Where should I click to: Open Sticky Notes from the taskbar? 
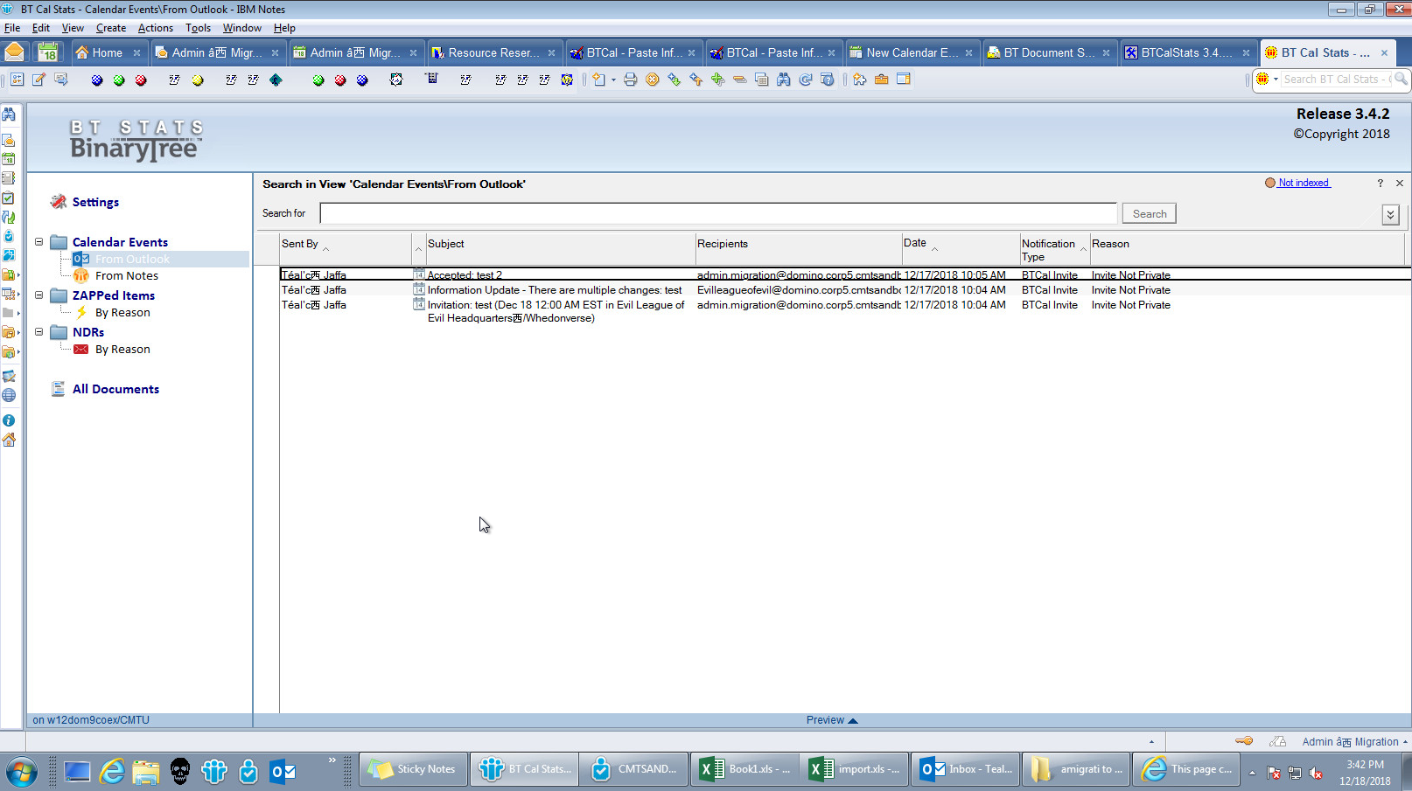(x=414, y=769)
